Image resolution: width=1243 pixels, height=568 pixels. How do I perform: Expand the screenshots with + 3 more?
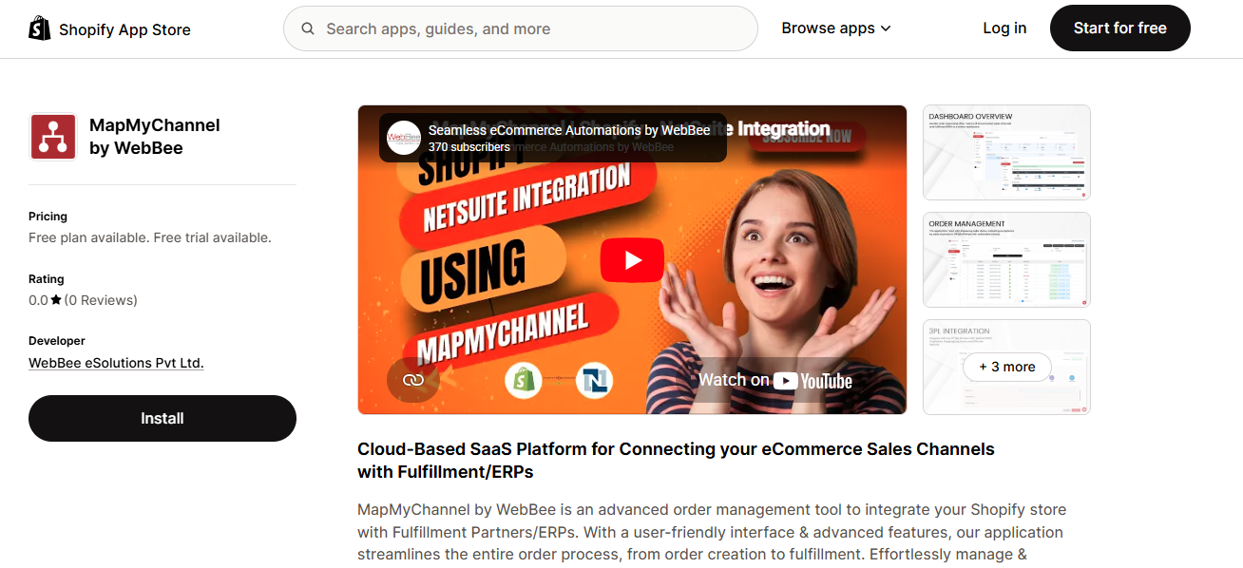click(x=1006, y=366)
